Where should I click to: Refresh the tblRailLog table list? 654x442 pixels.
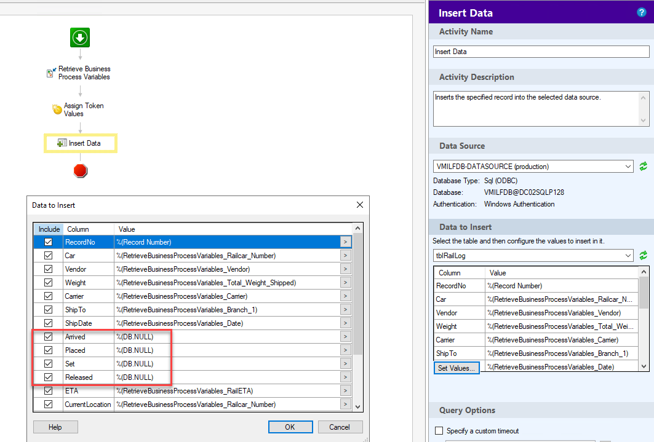click(x=644, y=255)
